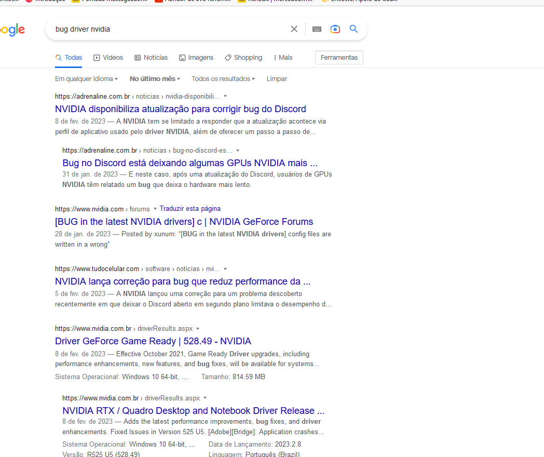
Task: Expand arrow next to nvidia.com forums URL
Action: pyautogui.click(x=155, y=209)
